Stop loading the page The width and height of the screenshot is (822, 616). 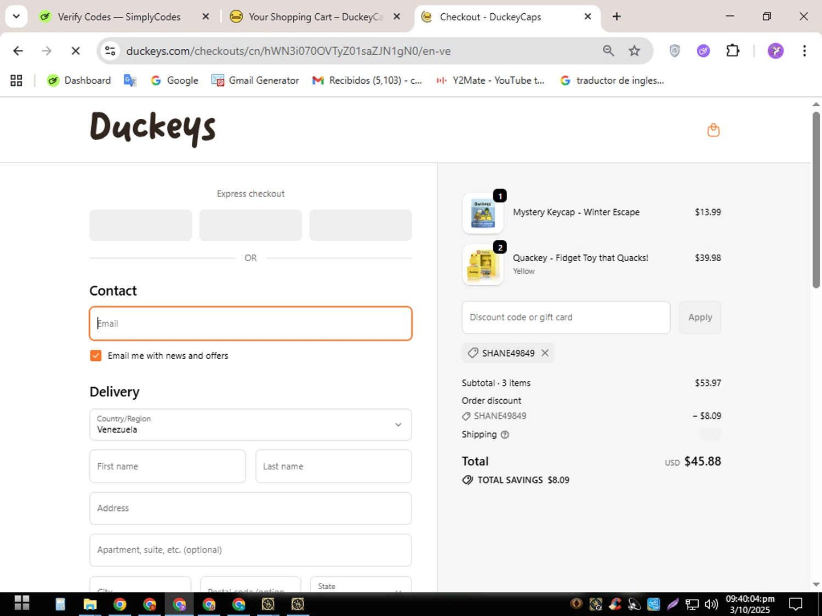(76, 51)
